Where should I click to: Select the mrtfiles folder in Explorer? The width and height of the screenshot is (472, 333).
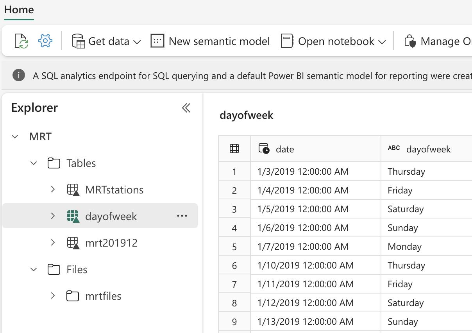103,296
